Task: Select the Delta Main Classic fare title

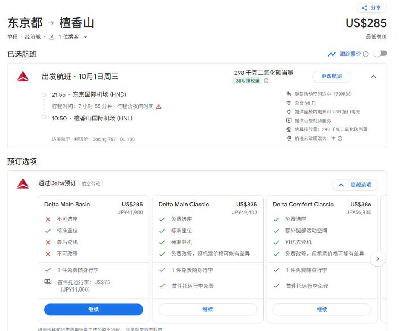Action: [184, 205]
